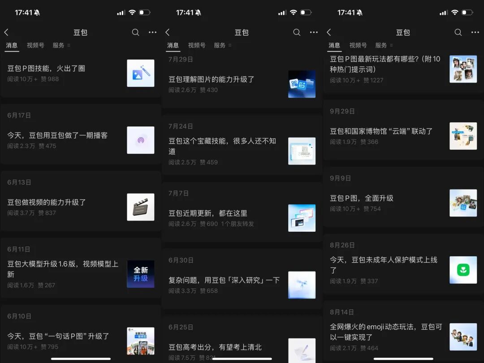
Task: Open the (...) menu on the middle screen
Action: (314, 32)
